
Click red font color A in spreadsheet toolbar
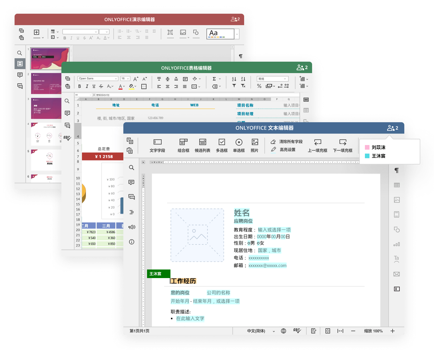pos(120,87)
